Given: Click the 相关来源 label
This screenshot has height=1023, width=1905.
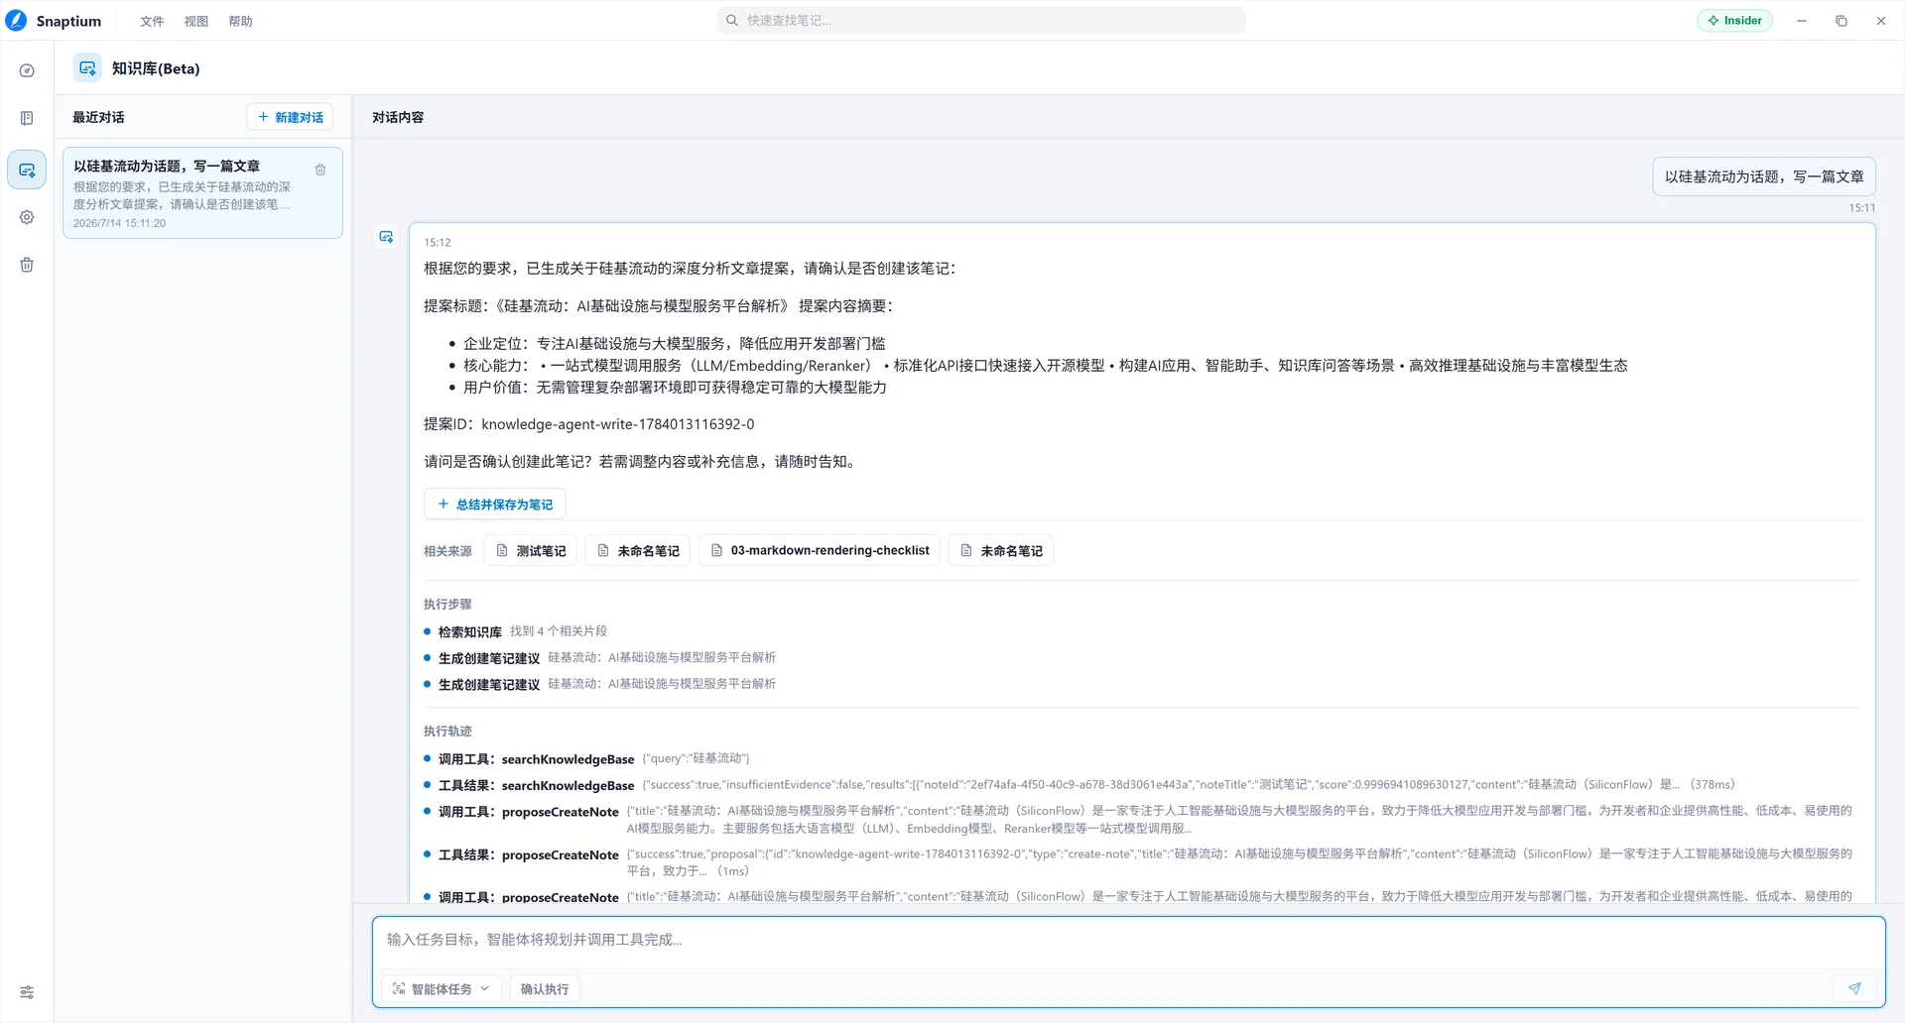Looking at the screenshot, I should pyautogui.click(x=447, y=551).
